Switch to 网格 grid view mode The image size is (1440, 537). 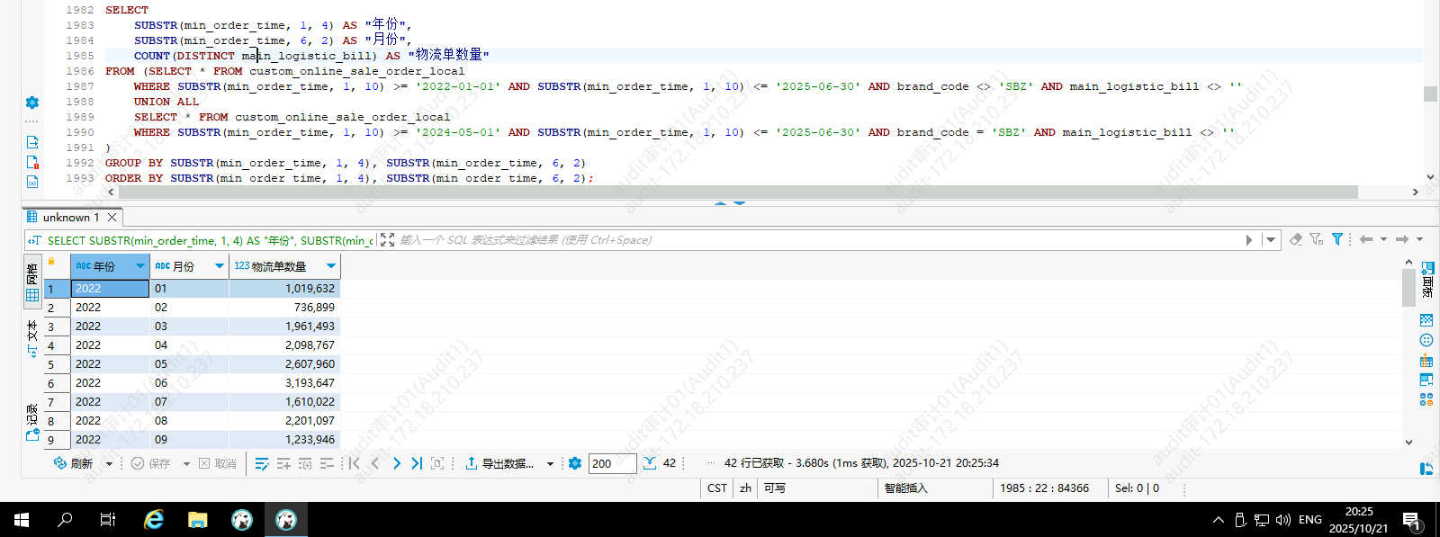click(x=32, y=282)
